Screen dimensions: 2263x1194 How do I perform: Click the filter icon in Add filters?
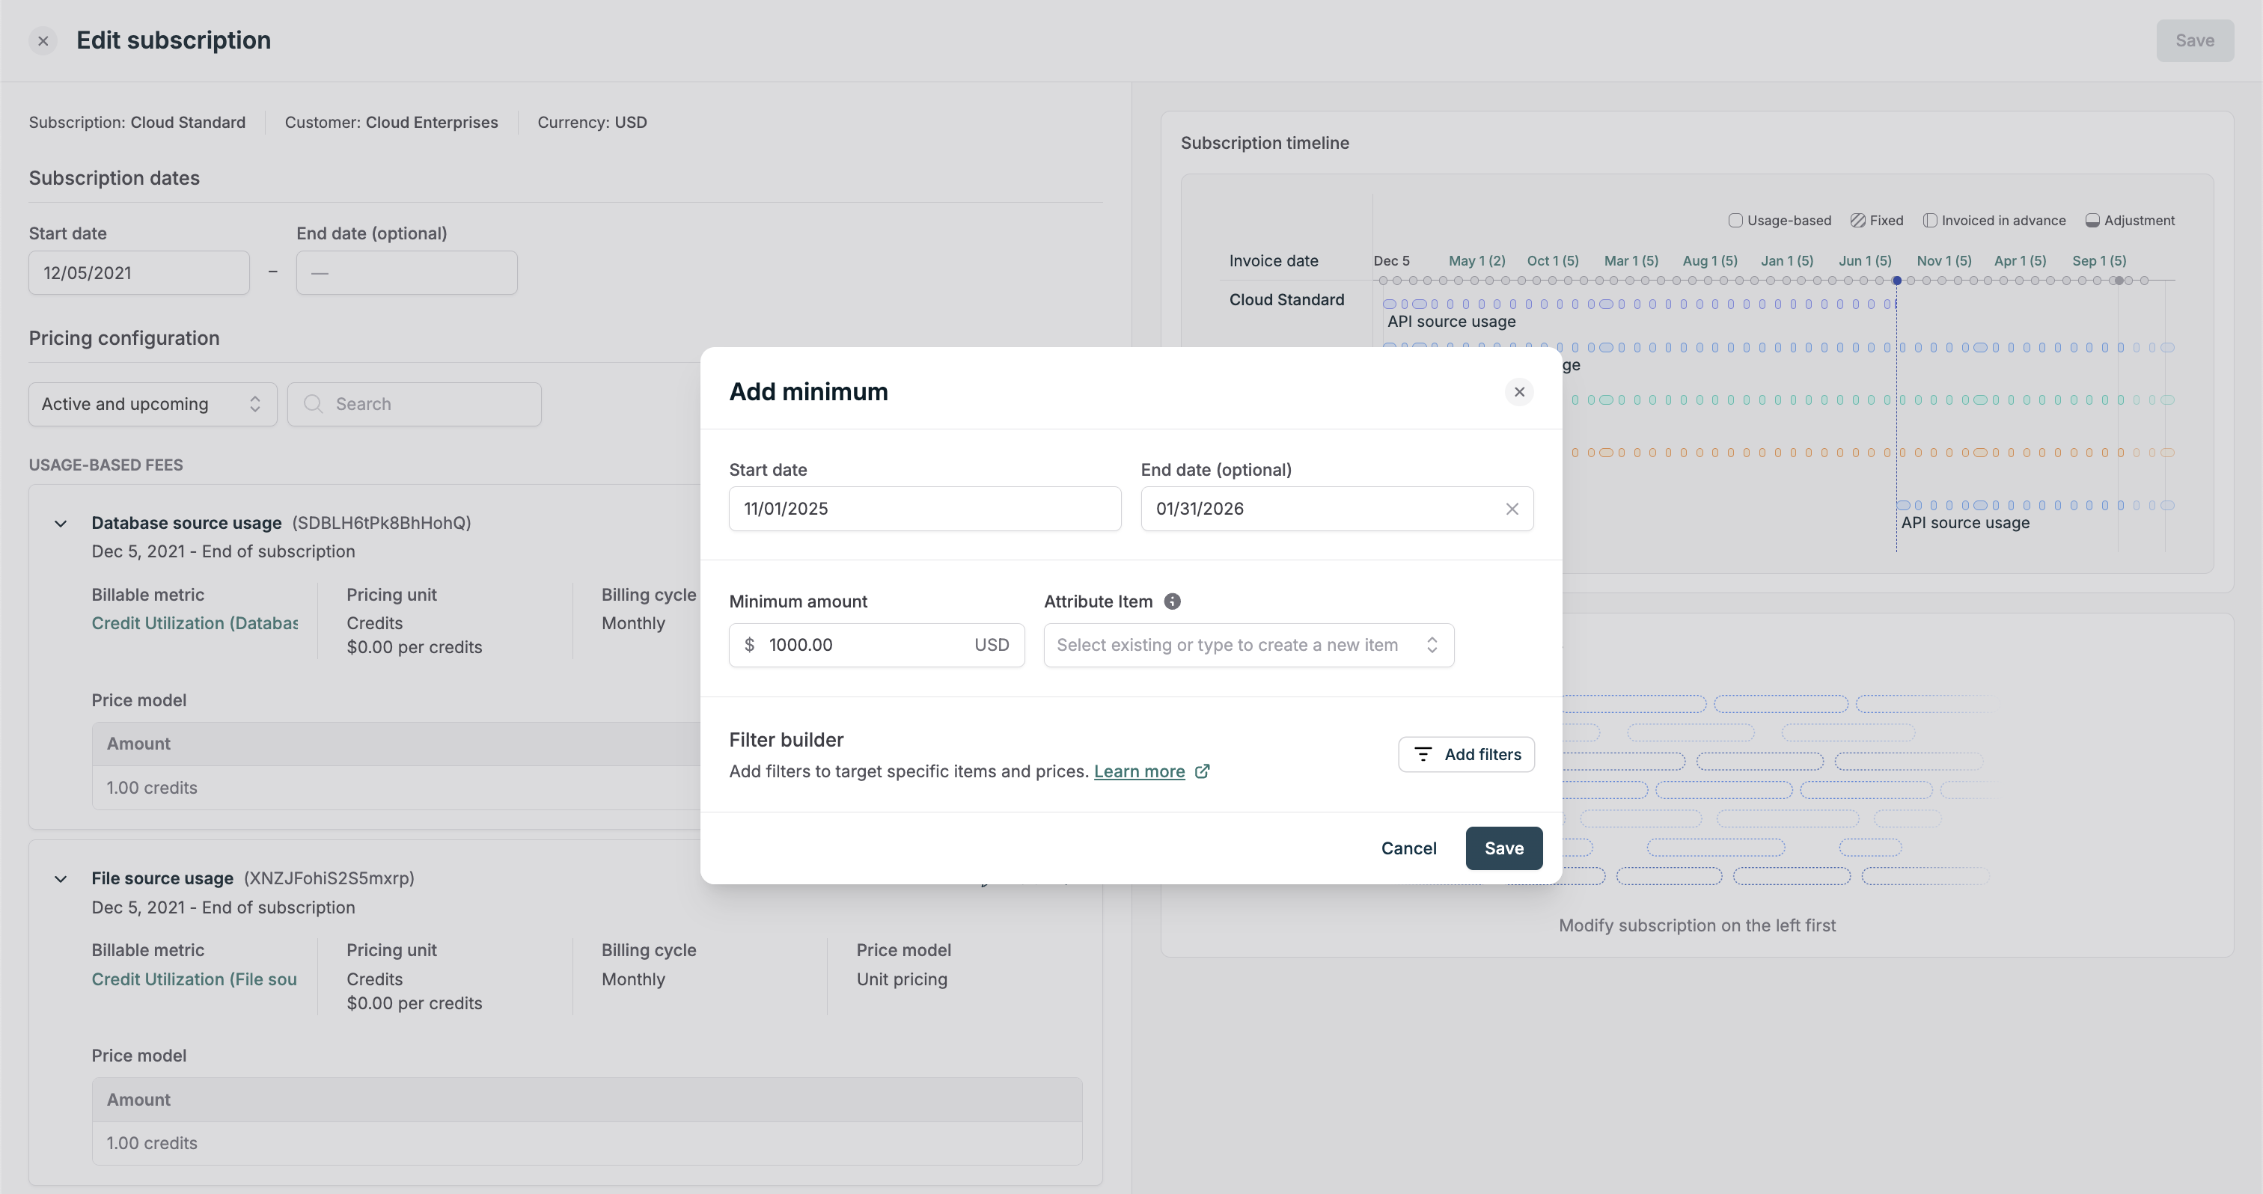[1423, 754]
